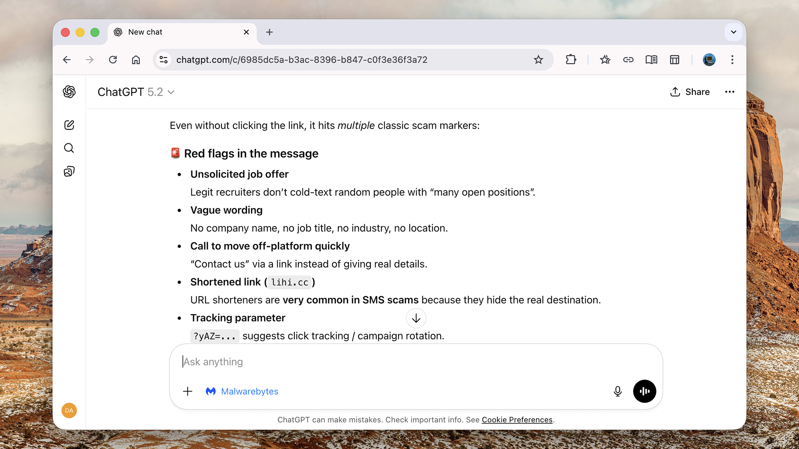Select the New chat browser tab

coord(183,32)
